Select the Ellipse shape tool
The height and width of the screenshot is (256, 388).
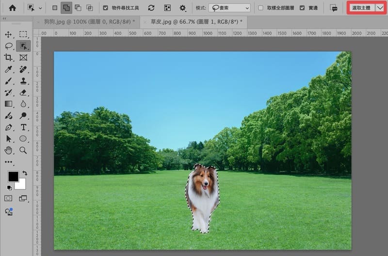pos(23,139)
